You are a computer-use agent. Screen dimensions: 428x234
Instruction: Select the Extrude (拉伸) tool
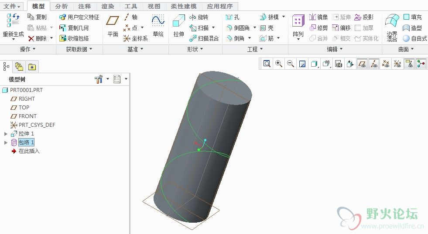(x=179, y=26)
